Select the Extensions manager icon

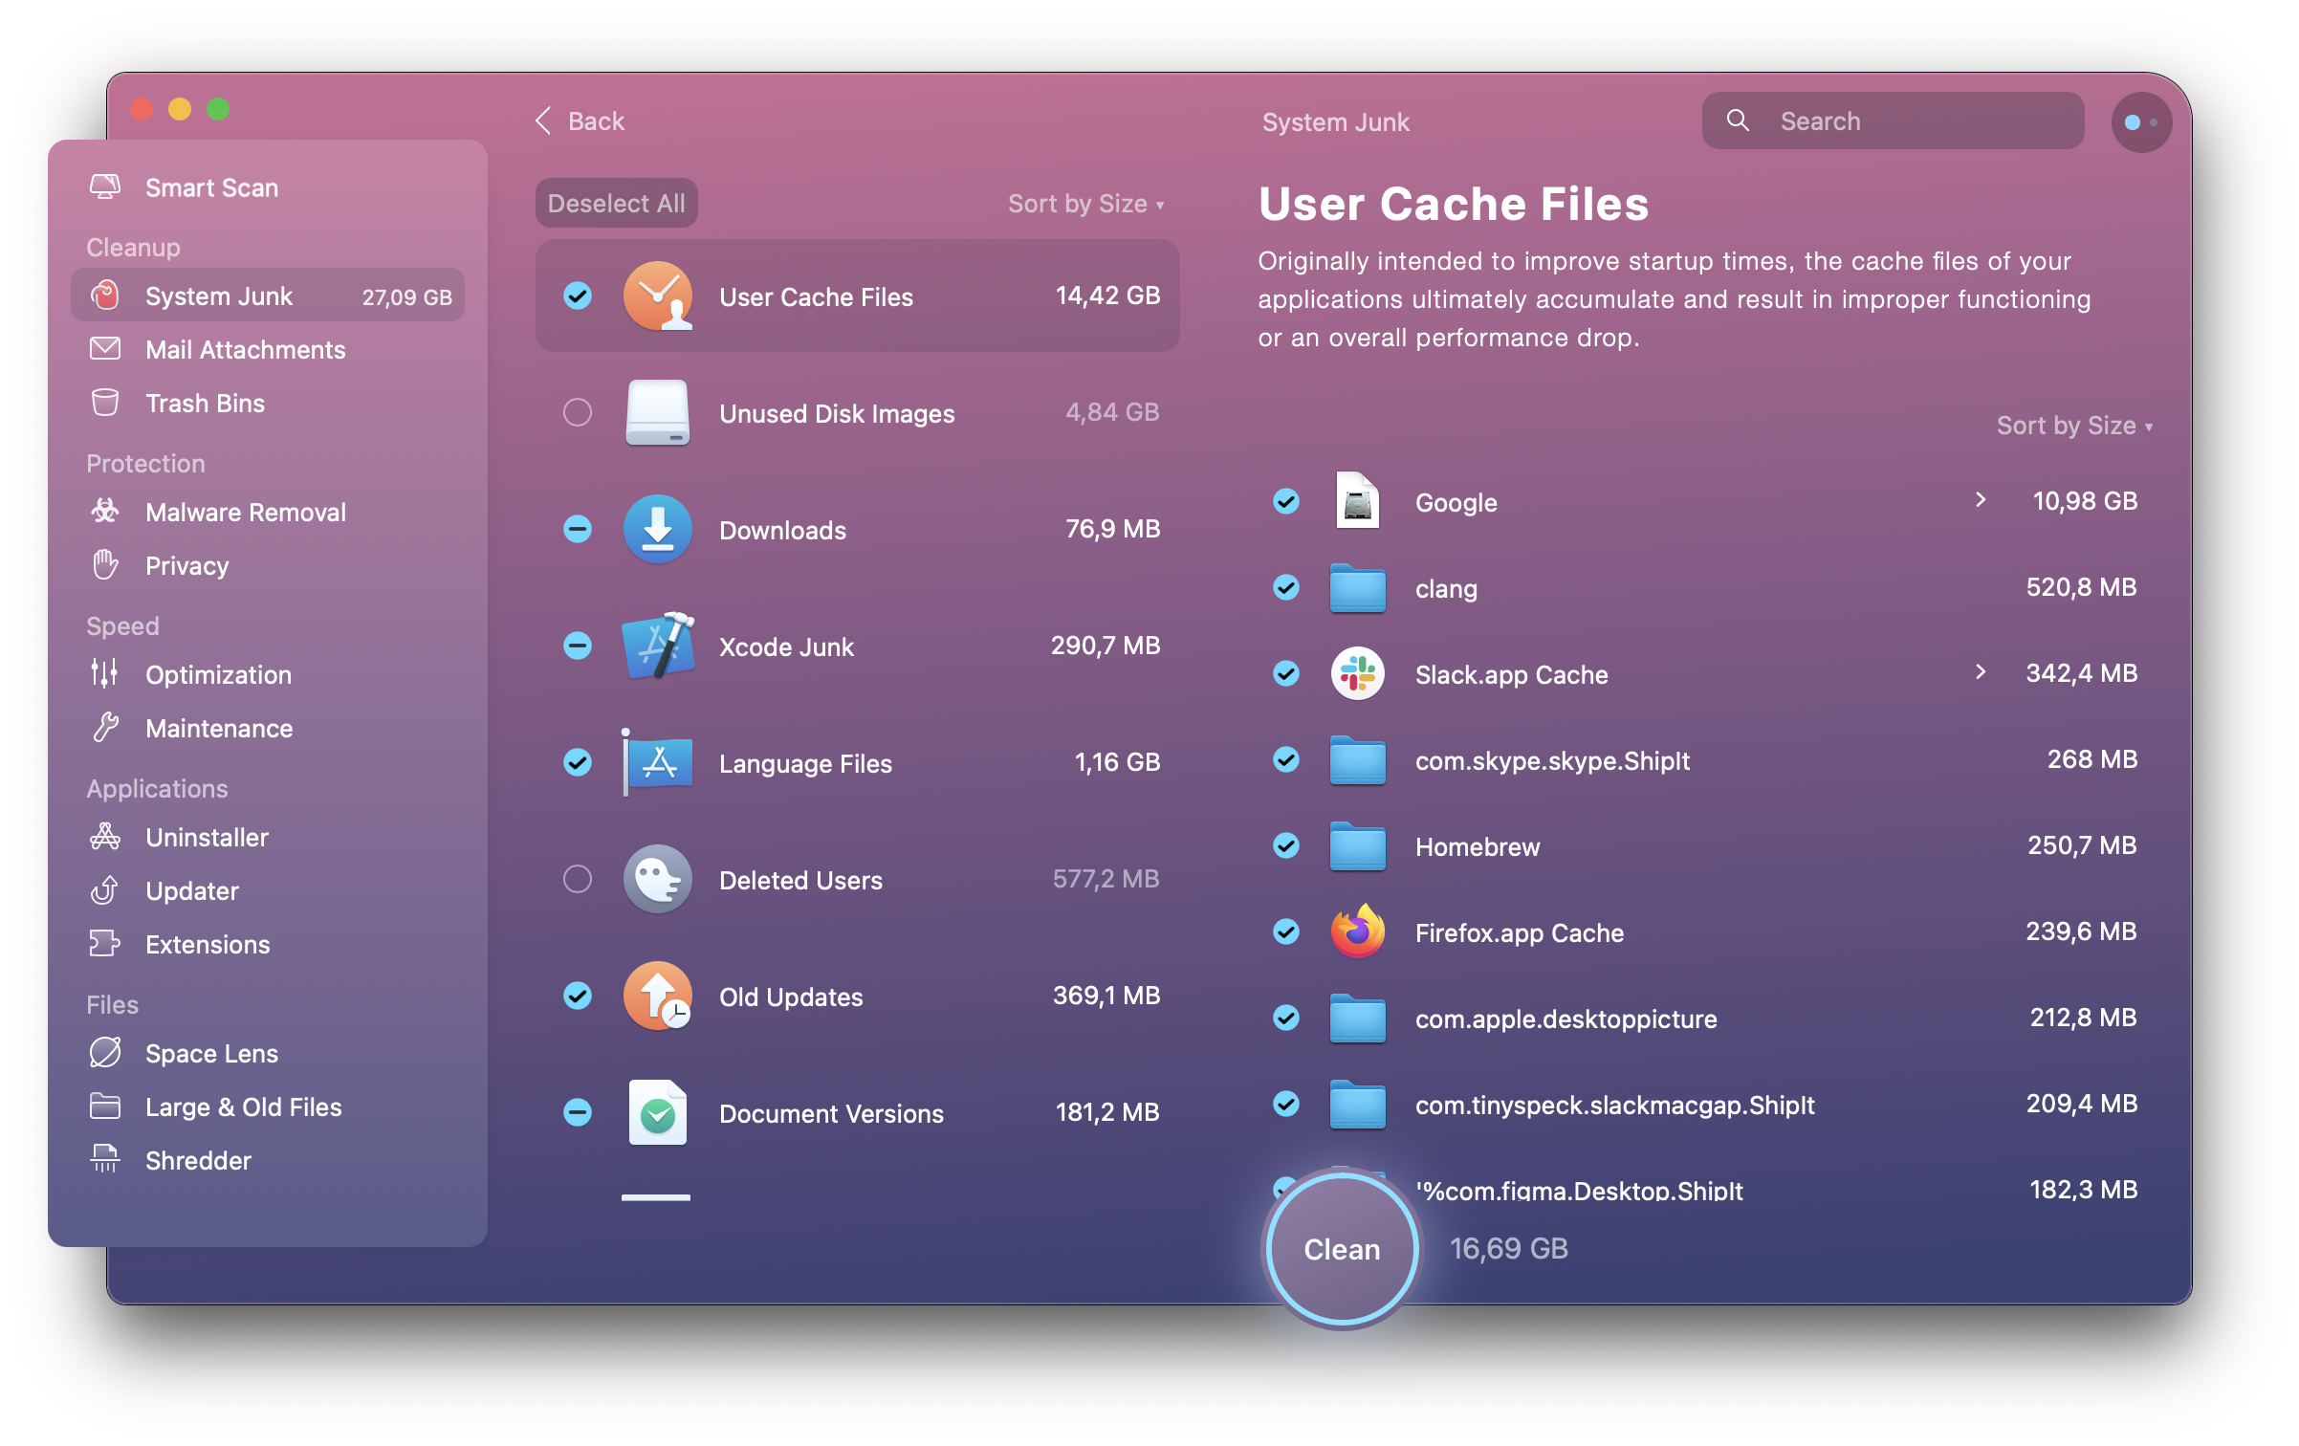(105, 941)
